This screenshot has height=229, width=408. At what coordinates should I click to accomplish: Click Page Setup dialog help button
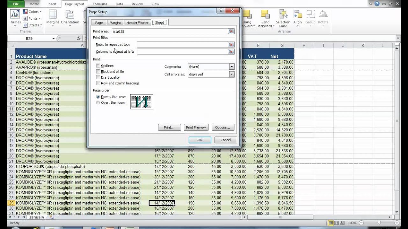tap(221, 10)
